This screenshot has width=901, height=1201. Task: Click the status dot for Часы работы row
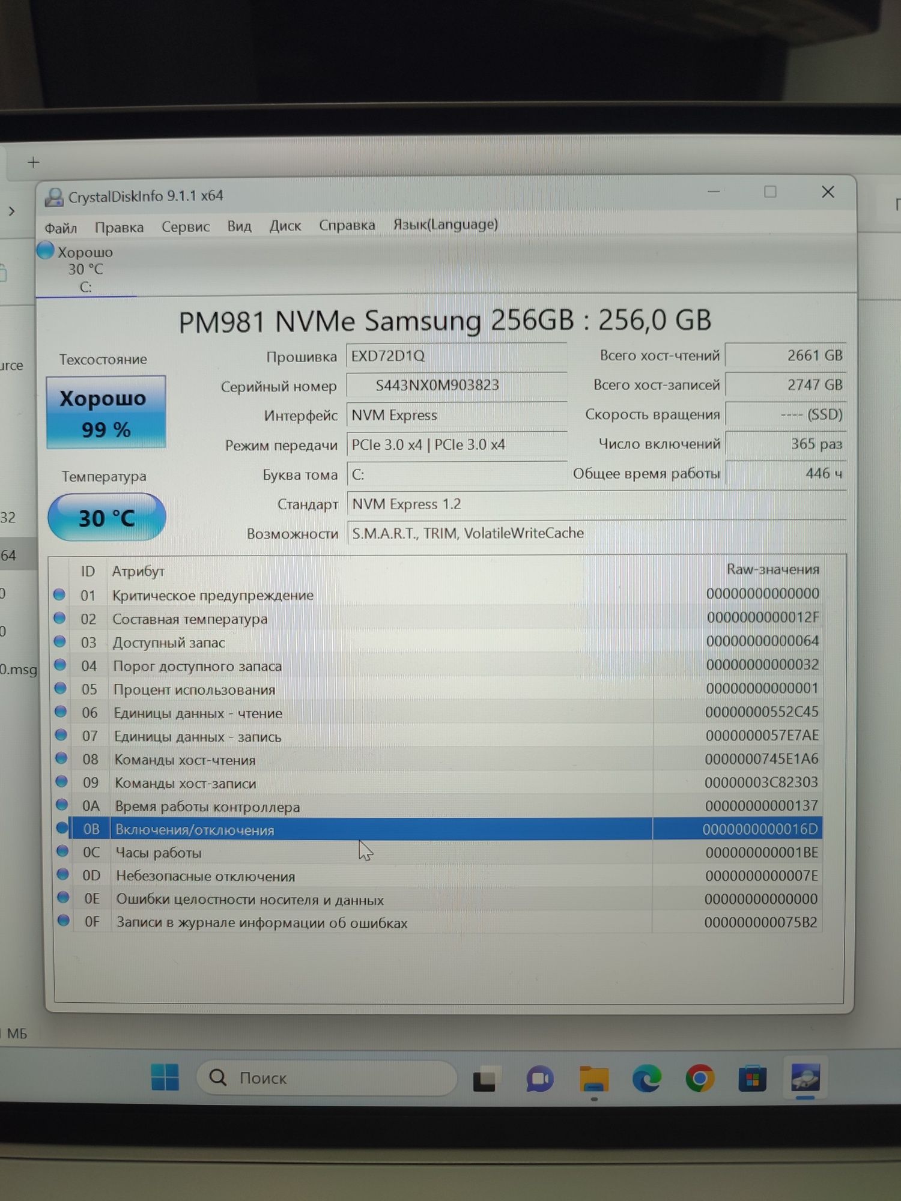62,851
